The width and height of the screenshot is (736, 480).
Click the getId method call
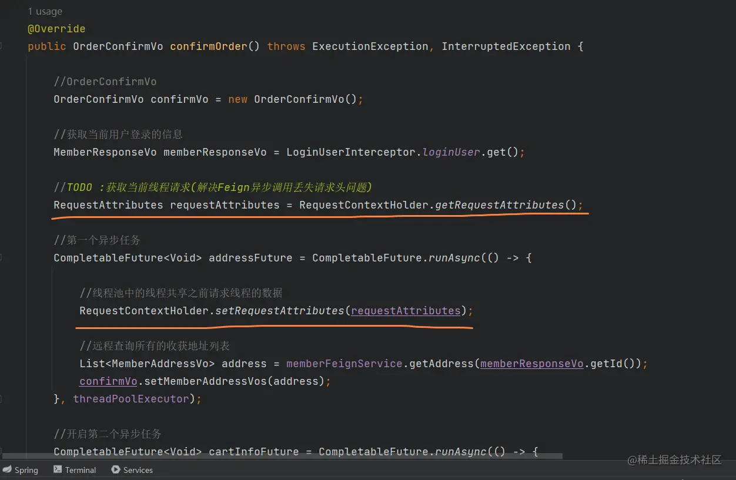(x=607, y=364)
